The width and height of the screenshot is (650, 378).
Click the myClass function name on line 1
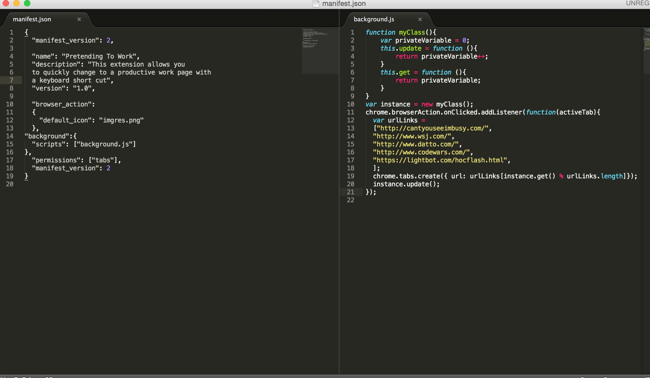(x=412, y=32)
